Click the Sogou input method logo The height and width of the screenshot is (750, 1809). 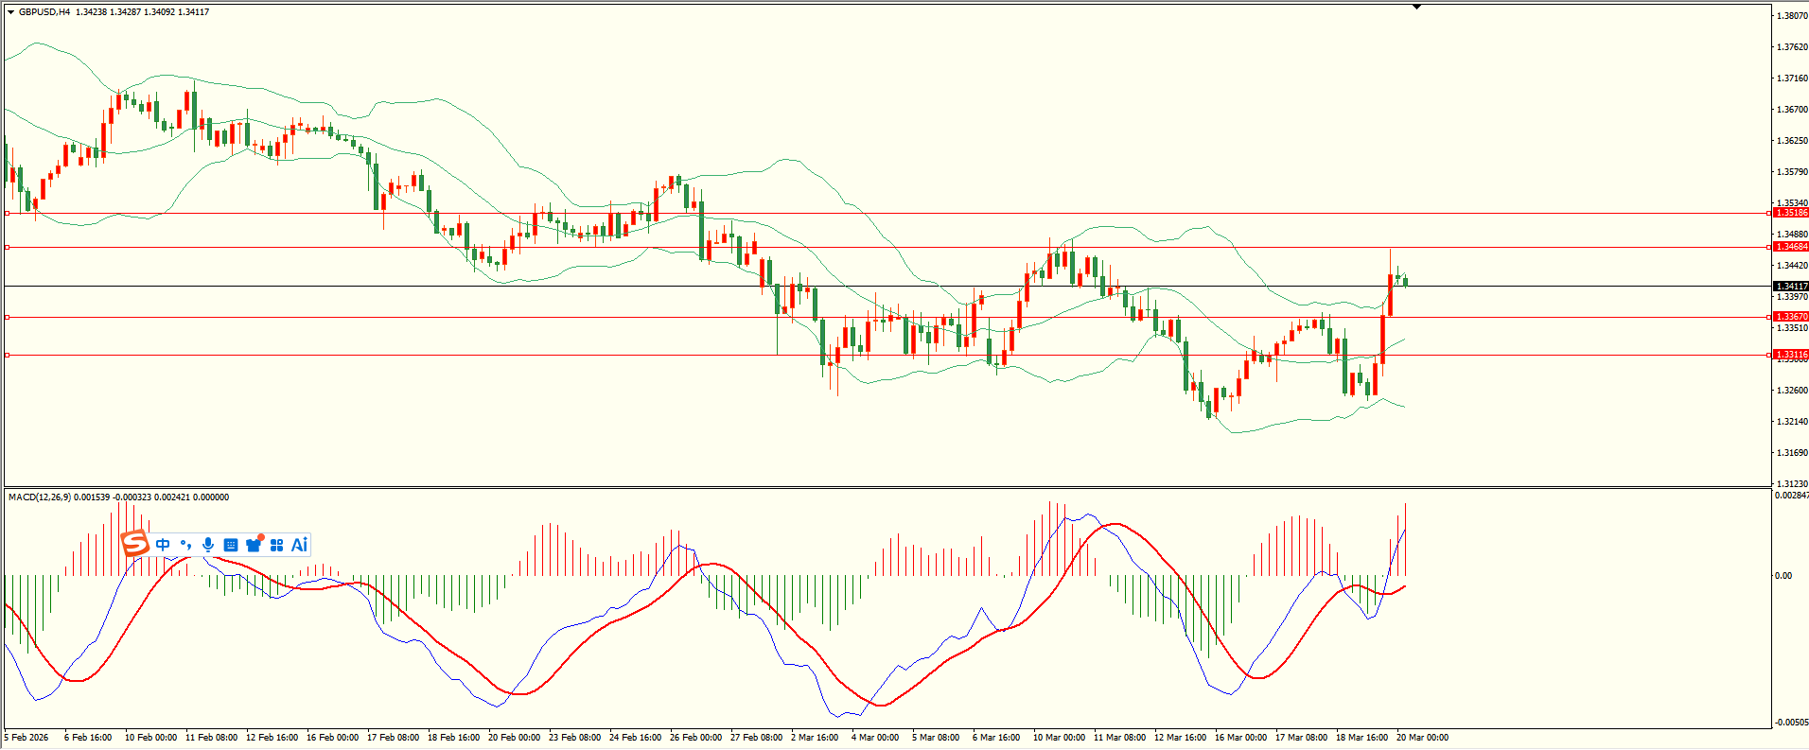135,544
